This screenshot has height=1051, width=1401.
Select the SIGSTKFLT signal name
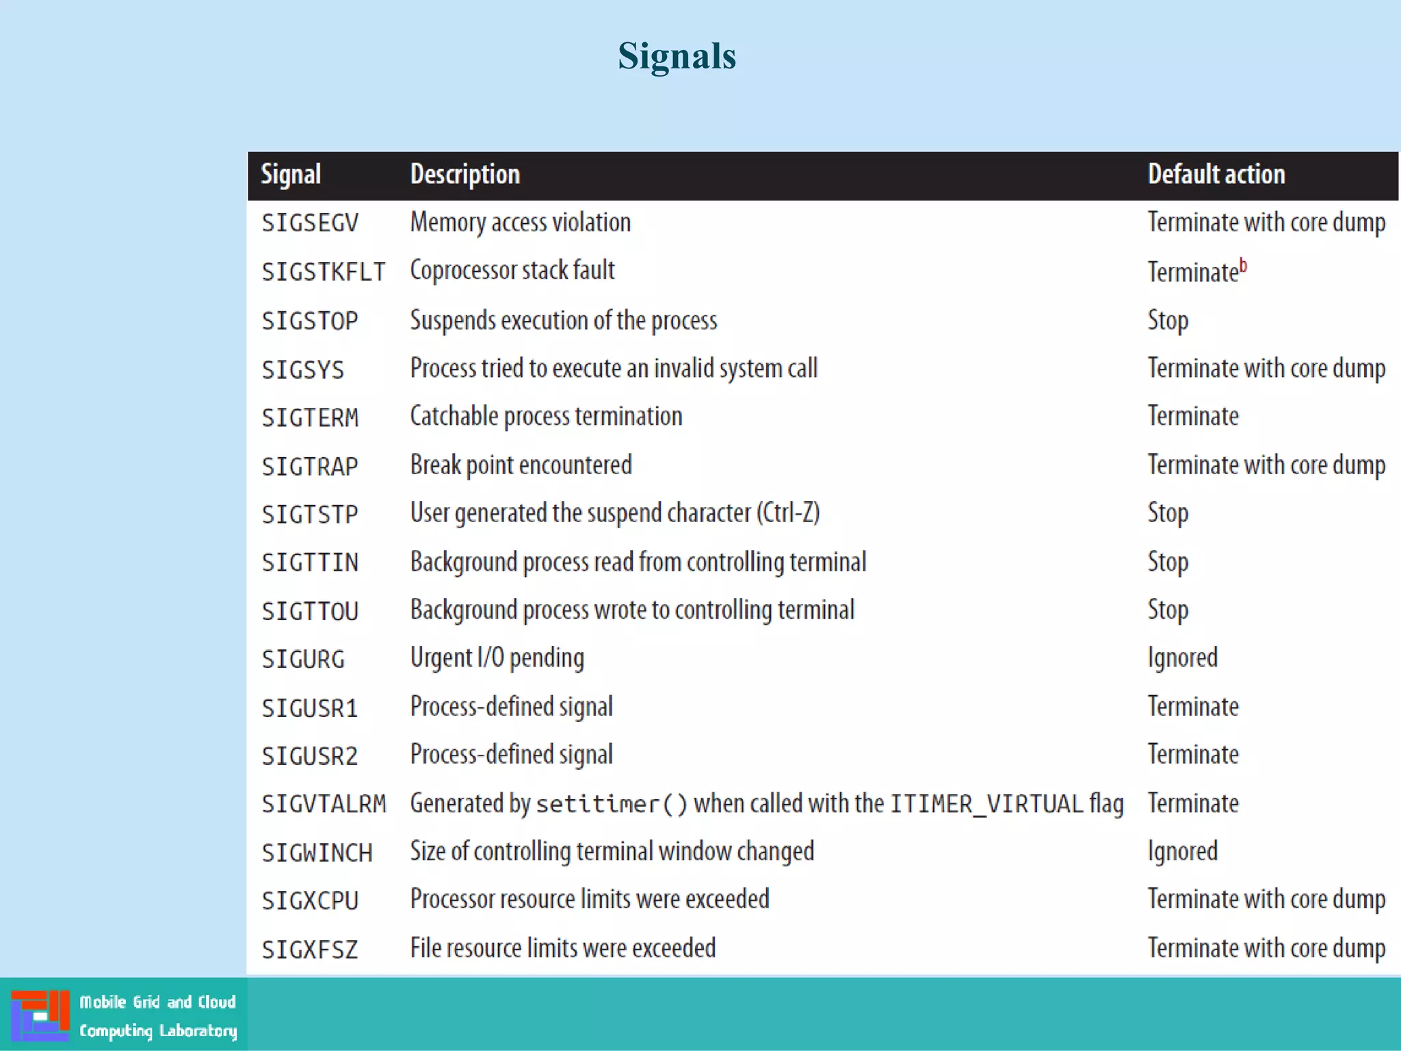[324, 272]
